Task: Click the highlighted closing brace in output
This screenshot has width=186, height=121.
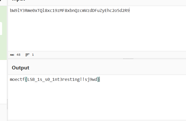Action: click(x=99, y=79)
